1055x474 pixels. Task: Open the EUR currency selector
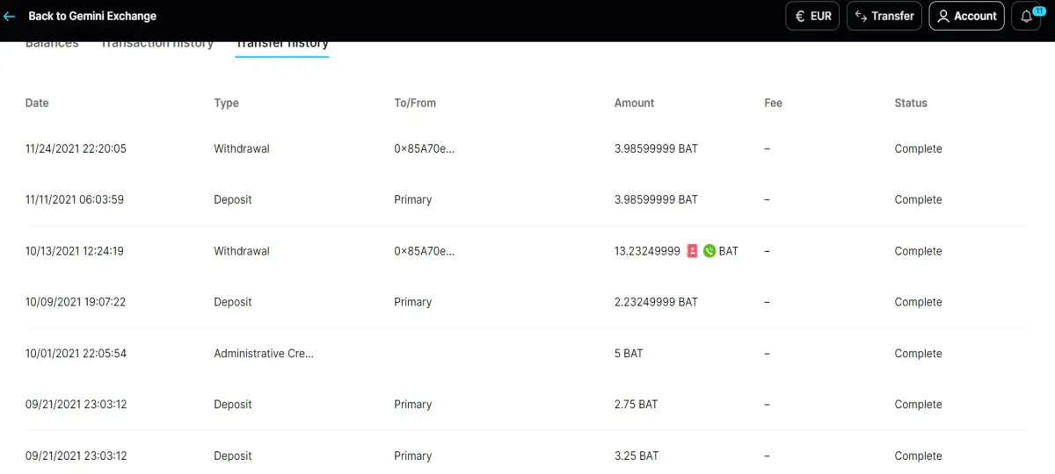tap(812, 16)
